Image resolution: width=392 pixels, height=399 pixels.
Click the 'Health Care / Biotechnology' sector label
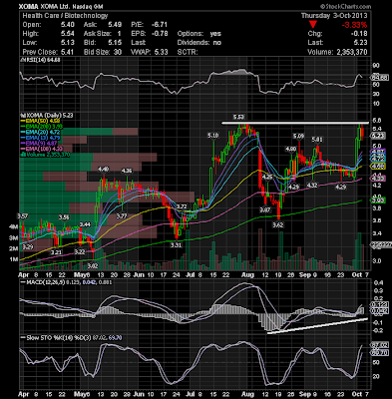pyautogui.click(x=65, y=16)
